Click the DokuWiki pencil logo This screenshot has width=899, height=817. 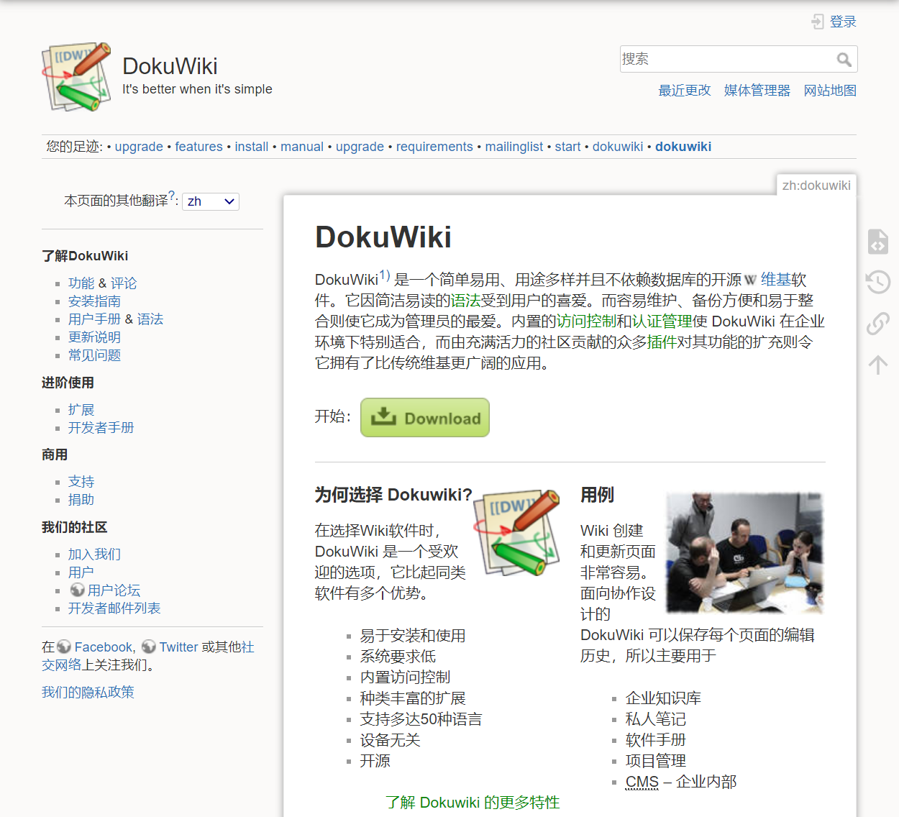[x=76, y=77]
